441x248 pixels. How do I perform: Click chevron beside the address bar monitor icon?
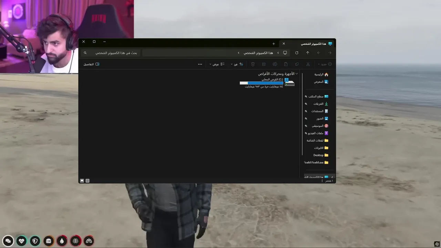click(x=278, y=53)
